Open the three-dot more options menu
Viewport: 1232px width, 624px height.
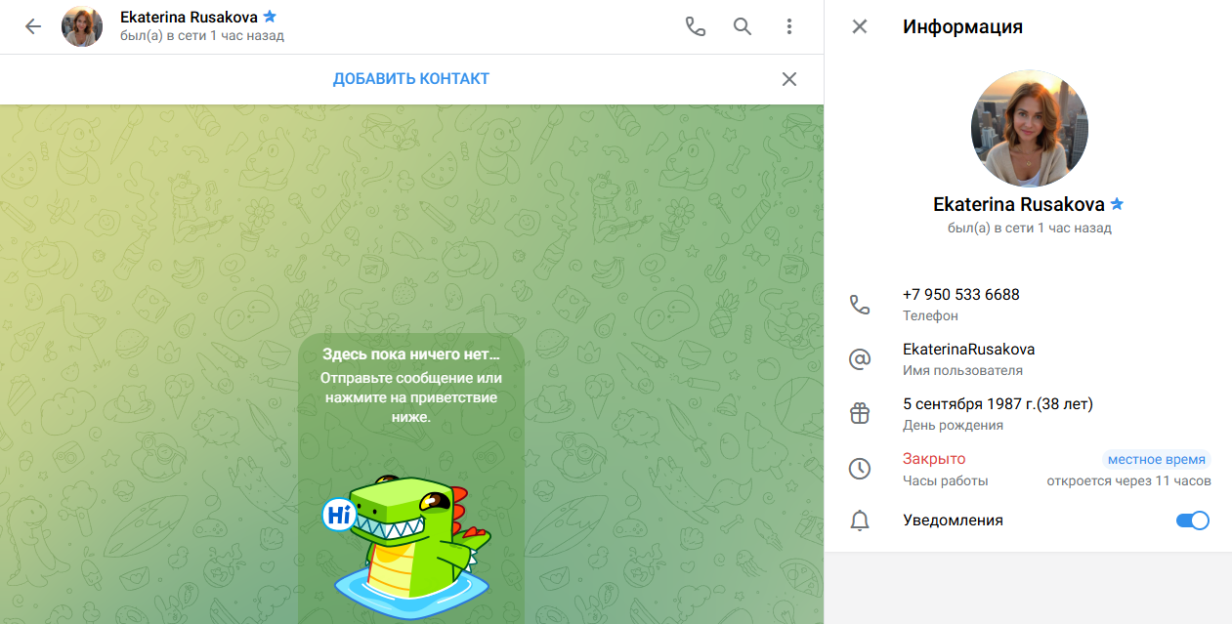(789, 27)
